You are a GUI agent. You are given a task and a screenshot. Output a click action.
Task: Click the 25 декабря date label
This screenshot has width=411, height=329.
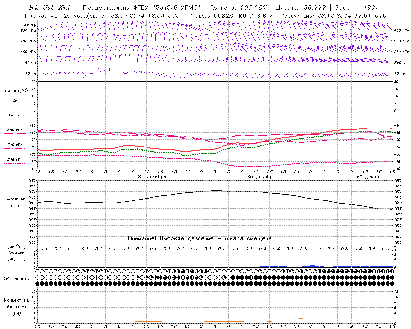pos(261,177)
